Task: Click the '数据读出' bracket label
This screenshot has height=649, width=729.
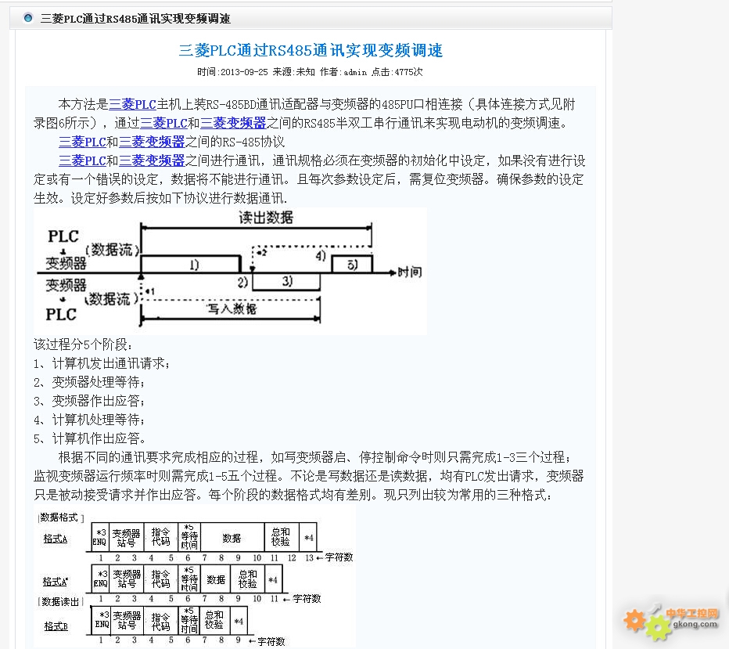Action: 60,601
